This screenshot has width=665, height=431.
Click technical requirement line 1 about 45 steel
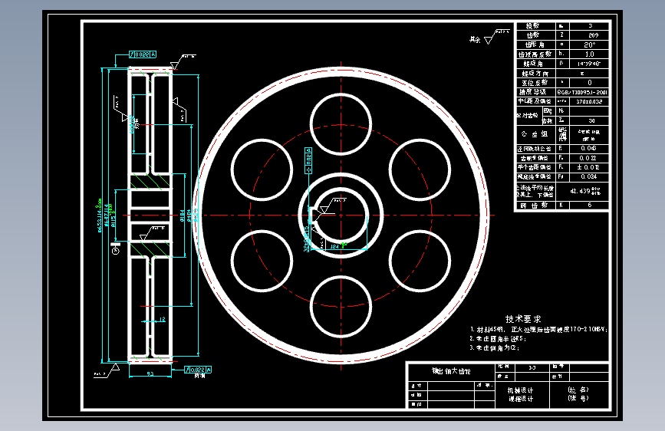538,329
